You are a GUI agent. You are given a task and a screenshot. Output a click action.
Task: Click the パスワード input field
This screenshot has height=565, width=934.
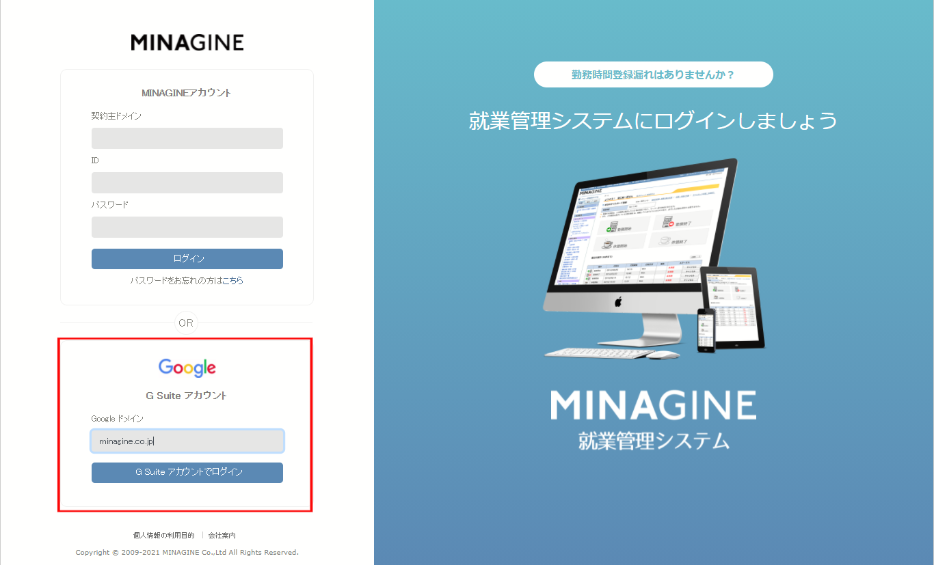(187, 227)
